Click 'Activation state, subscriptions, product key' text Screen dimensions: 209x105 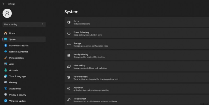pos(91,90)
